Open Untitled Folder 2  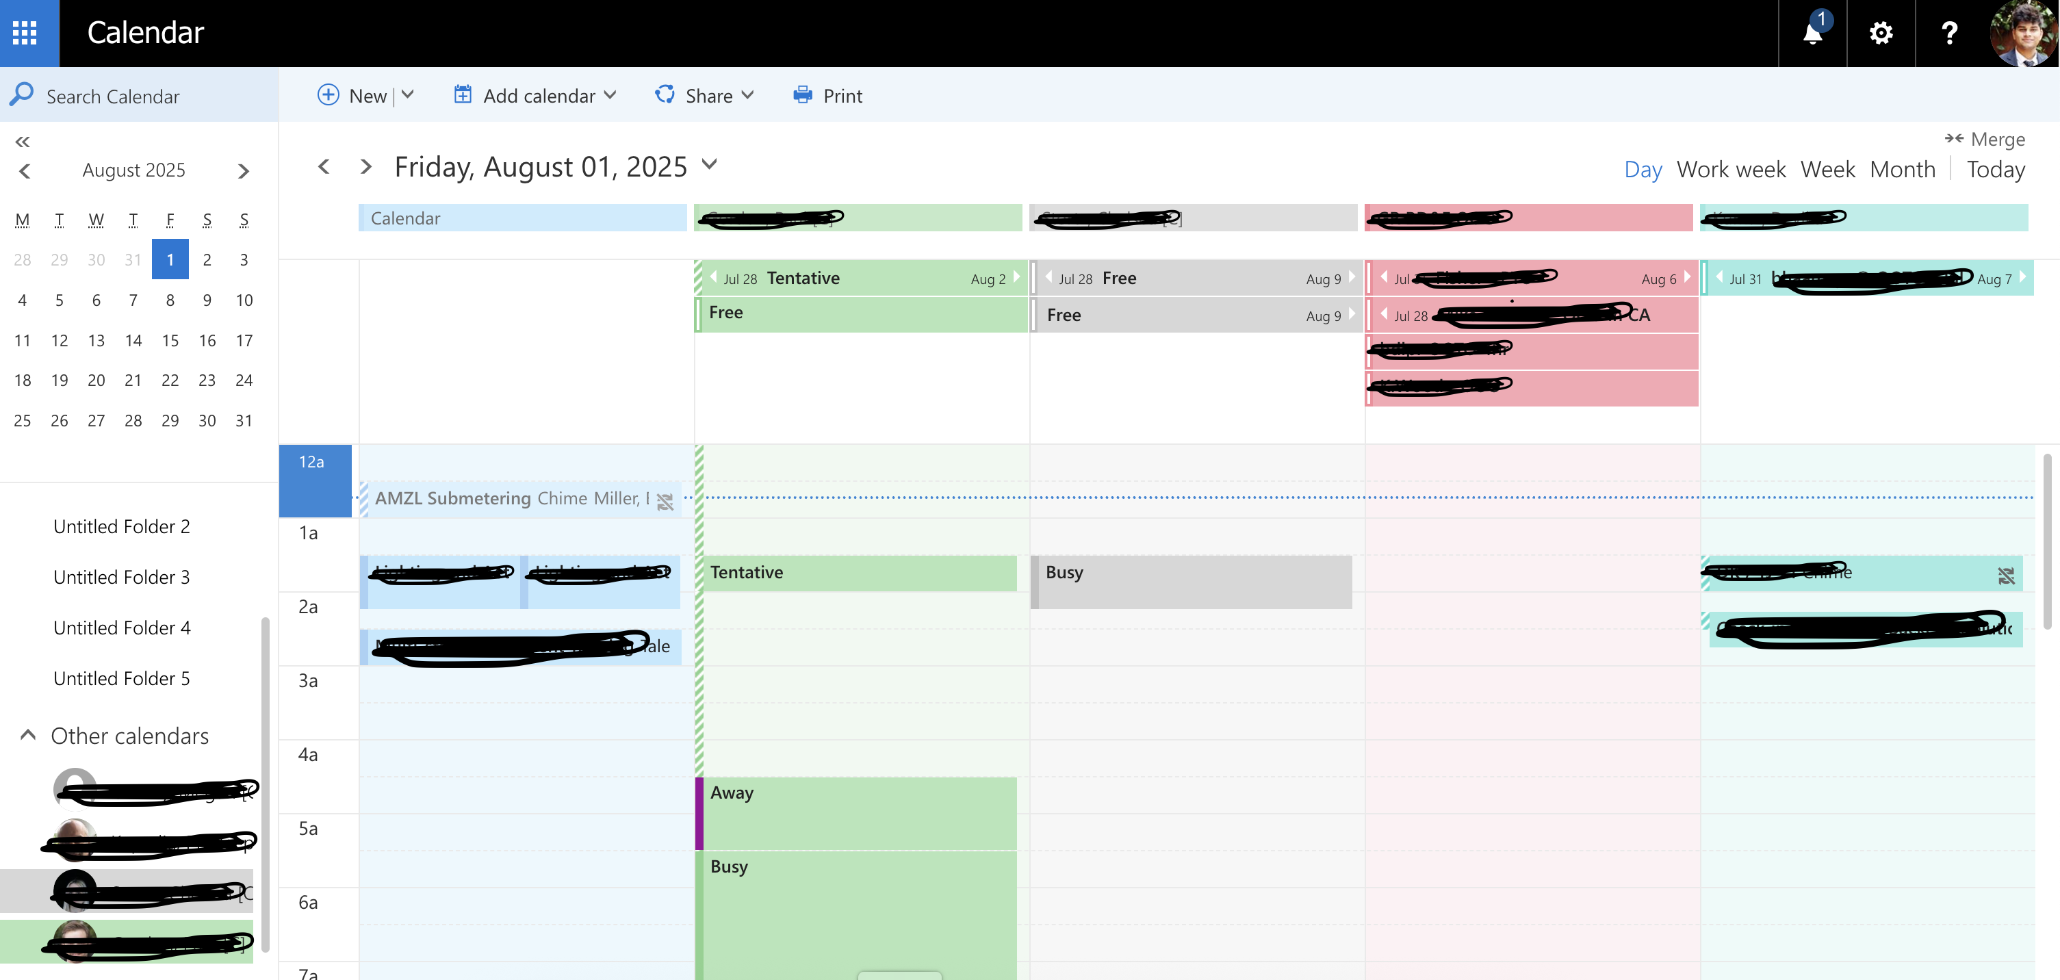[122, 527]
